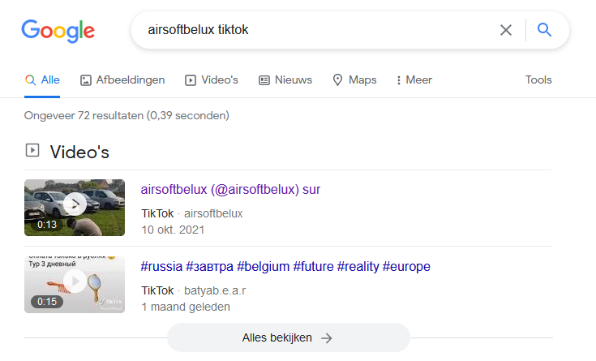Click the Ongeveer 72 resultaten text
Viewport: 596px width, 361px height.
[x=126, y=116]
